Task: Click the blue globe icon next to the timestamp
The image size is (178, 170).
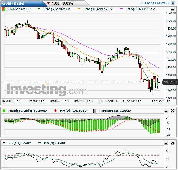Action: tap(173, 3)
